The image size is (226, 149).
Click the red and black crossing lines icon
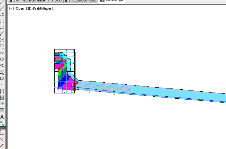coord(2,139)
